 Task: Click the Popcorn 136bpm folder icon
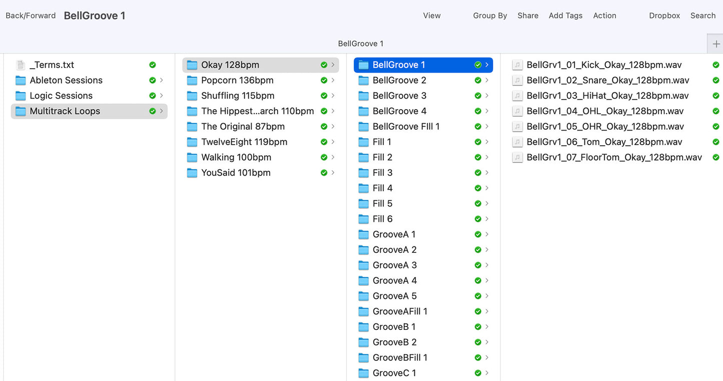tap(192, 81)
